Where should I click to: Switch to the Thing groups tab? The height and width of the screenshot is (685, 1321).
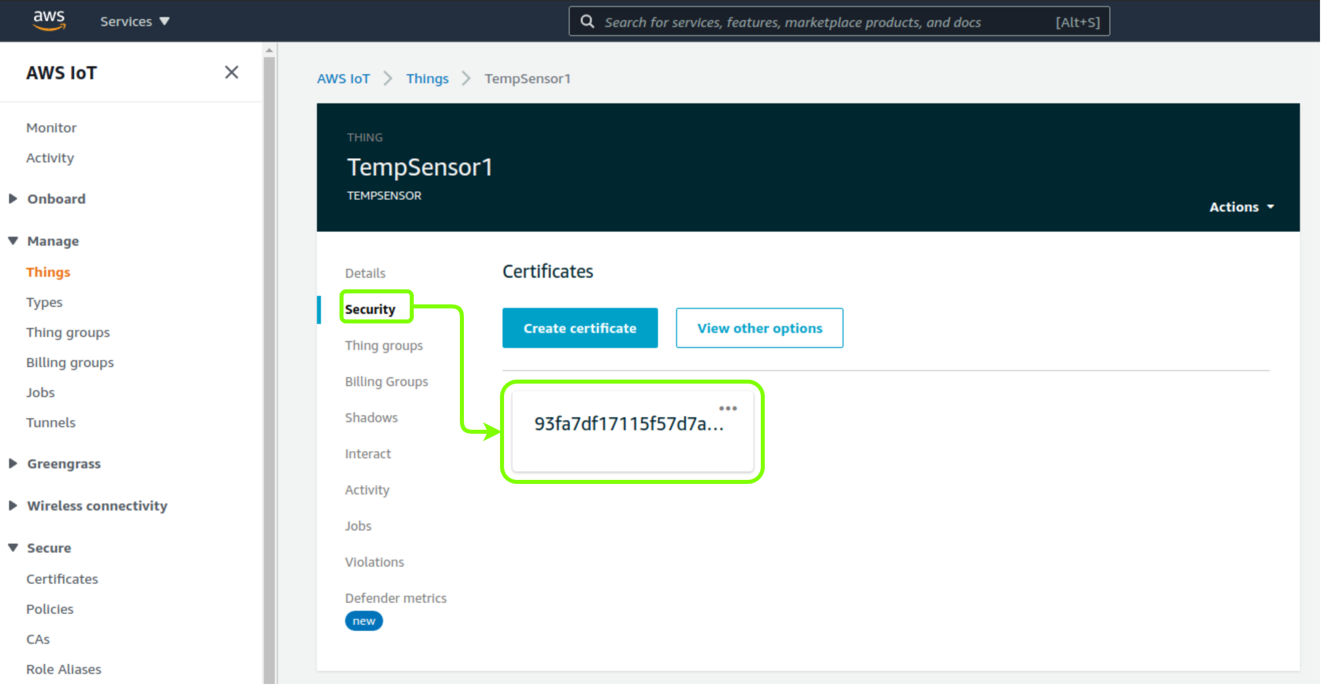[384, 346]
